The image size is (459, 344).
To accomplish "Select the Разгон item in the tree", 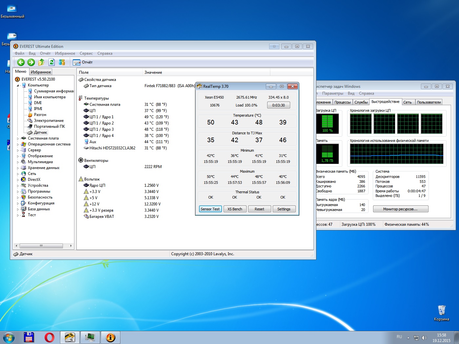I will (40, 115).
